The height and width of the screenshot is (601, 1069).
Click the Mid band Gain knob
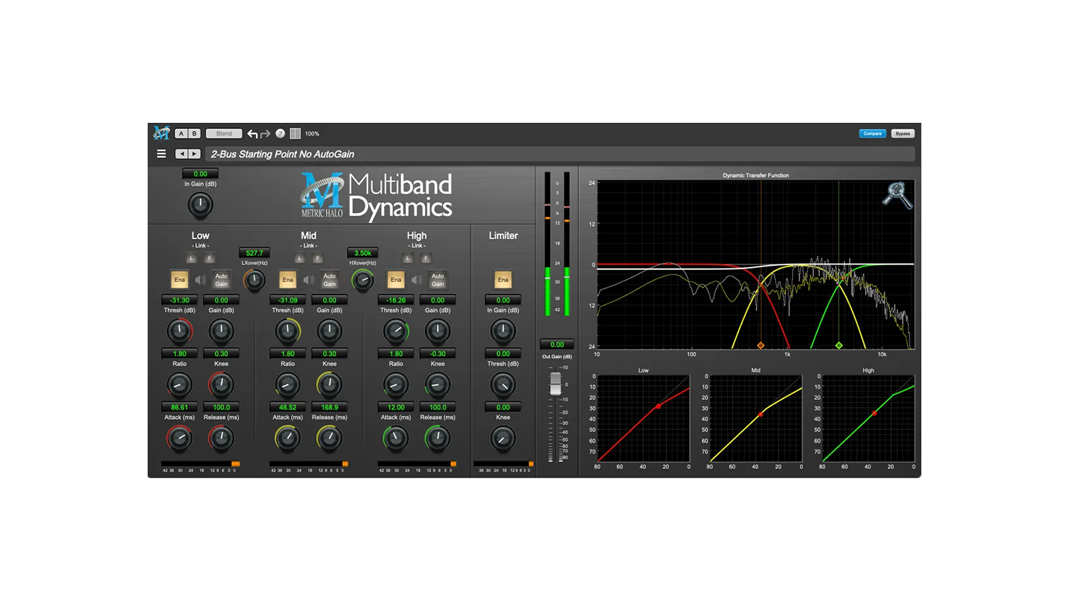[329, 331]
